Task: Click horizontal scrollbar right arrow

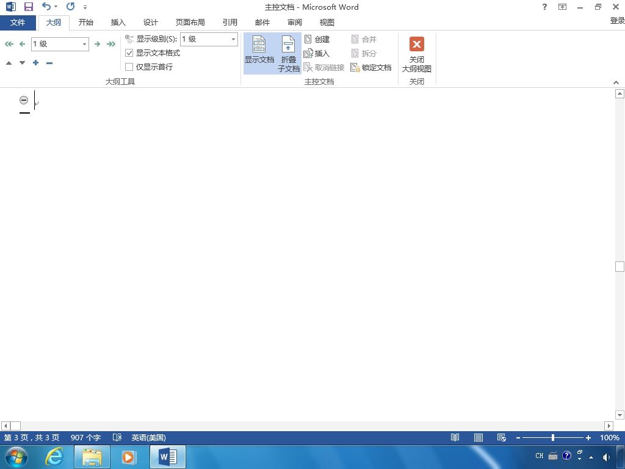Action: click(609, 426)
